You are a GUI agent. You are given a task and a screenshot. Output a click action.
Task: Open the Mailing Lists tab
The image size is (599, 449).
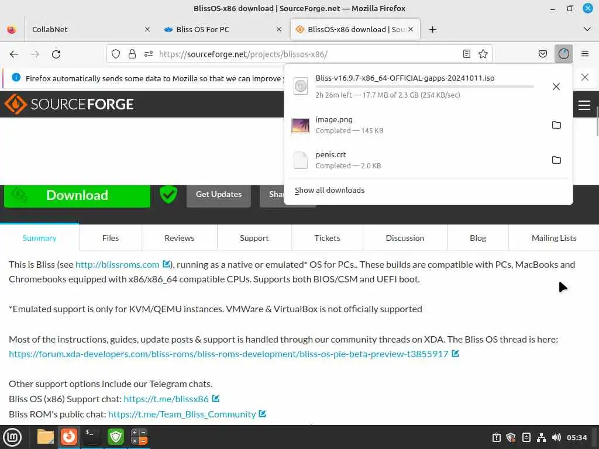coord(554,239)
